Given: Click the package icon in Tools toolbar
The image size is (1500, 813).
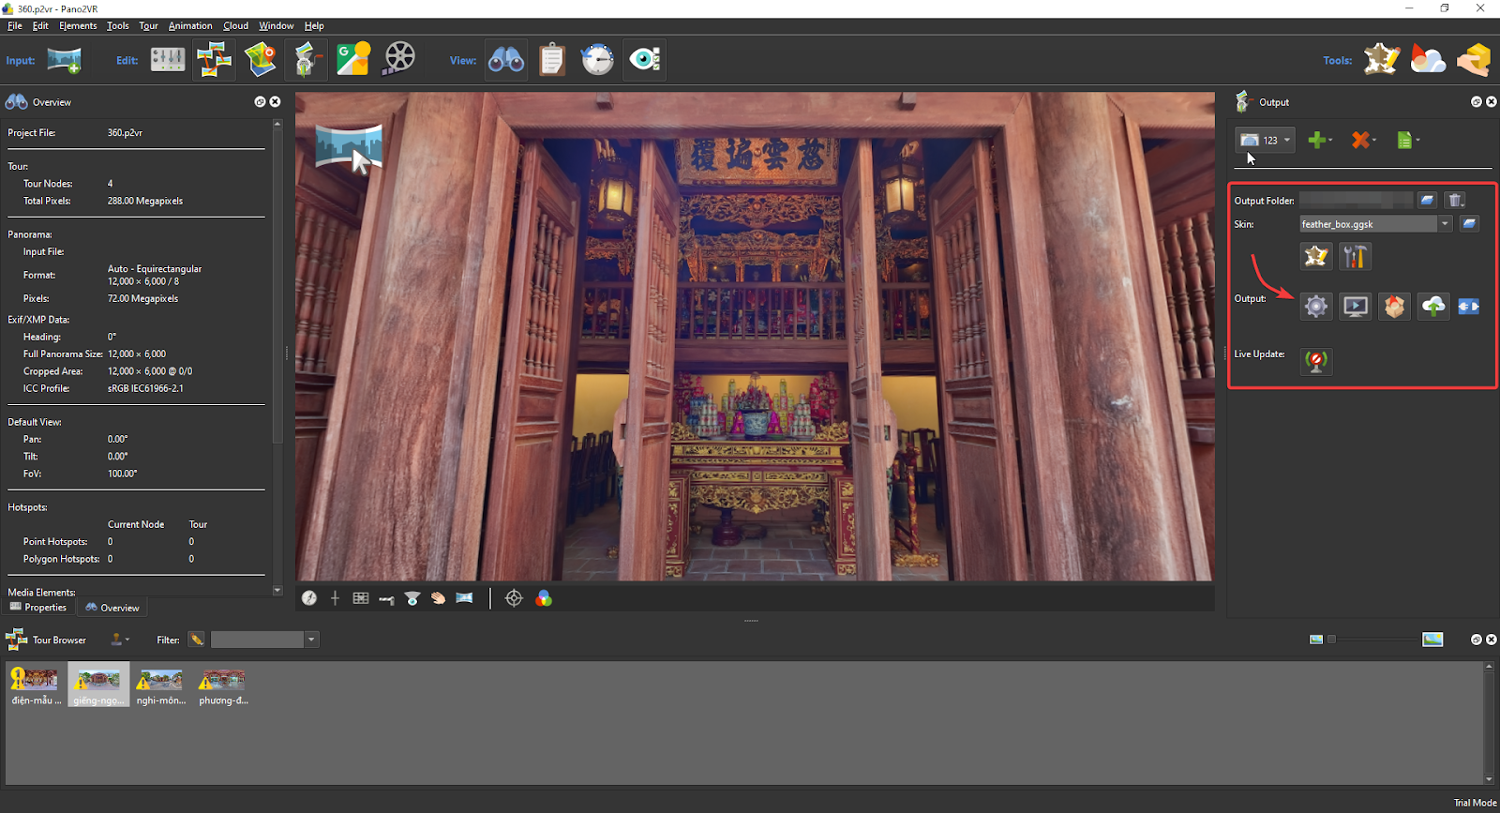Looking at the screenshot, I should [1474, 60].
